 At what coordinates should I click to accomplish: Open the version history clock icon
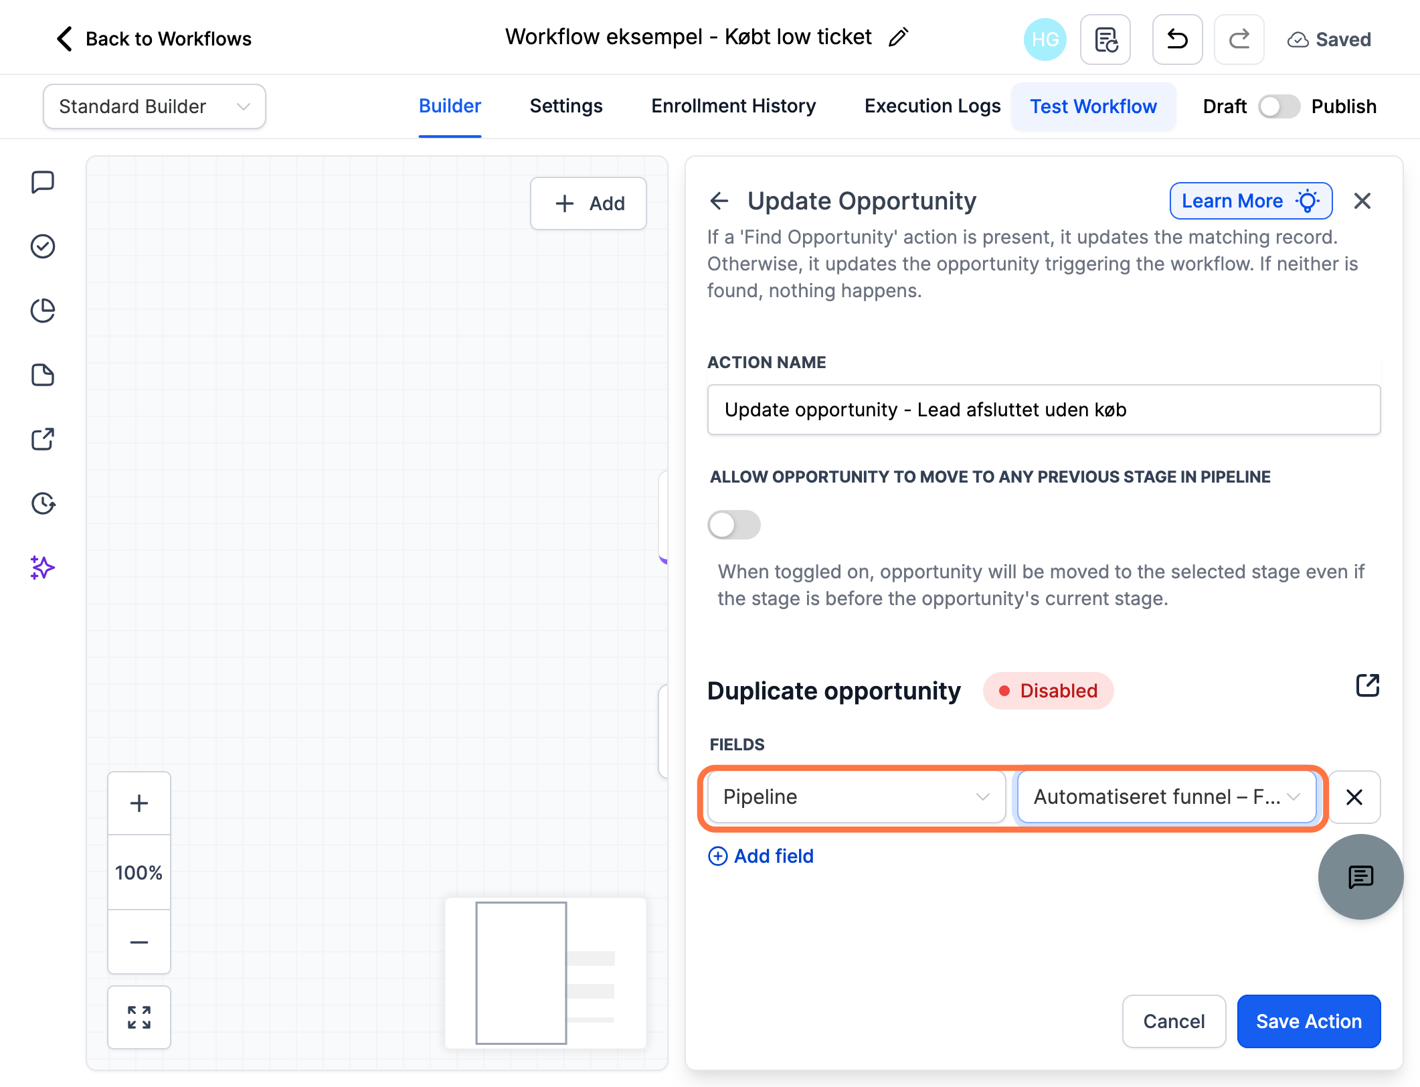tap(43, 503)
